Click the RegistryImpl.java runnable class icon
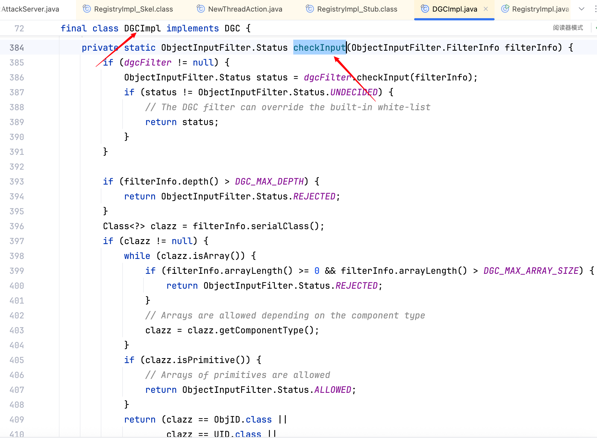 [505, 9]
